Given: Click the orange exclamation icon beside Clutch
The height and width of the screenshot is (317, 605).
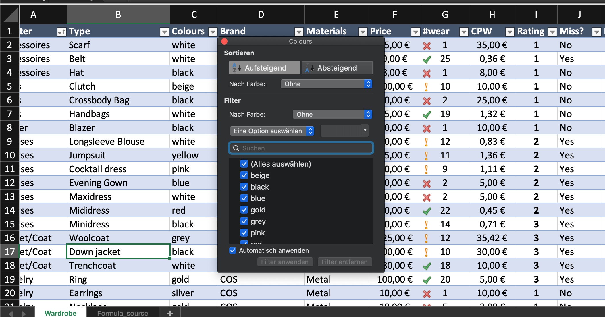Looking at the screenshot, I should (427, 86).
